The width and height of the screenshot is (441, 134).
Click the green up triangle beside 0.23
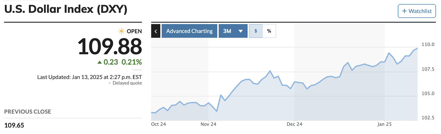[x=100, y=62]
